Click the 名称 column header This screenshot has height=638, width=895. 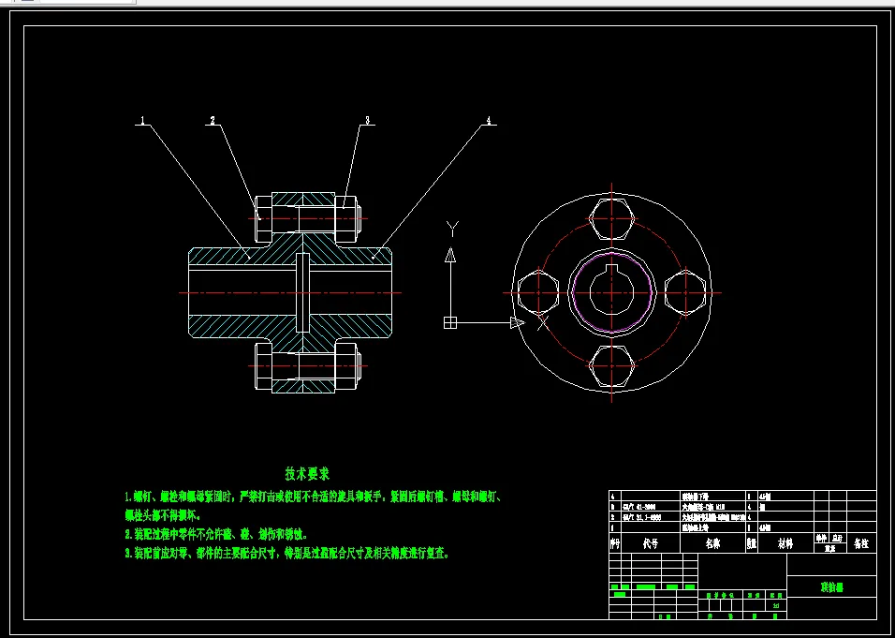[713, 543]
